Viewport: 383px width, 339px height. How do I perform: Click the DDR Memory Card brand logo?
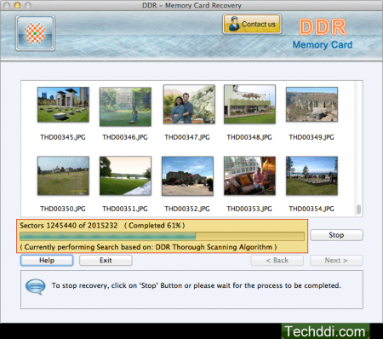[323, 34]
